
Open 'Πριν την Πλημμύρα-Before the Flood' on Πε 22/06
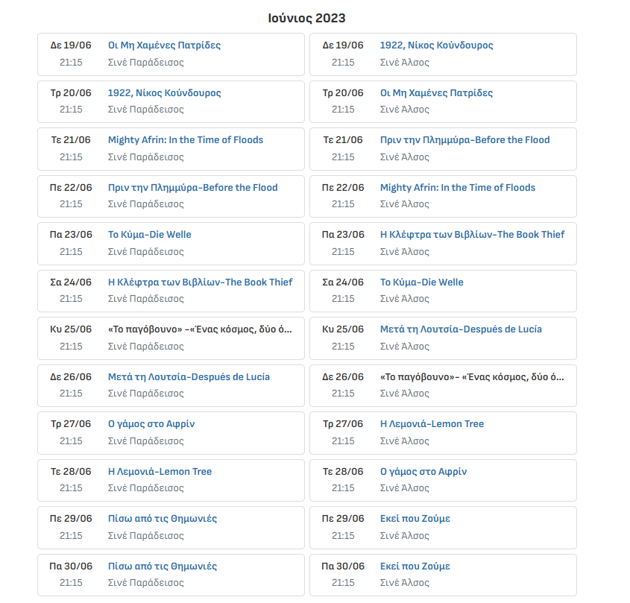pos(192,188)
